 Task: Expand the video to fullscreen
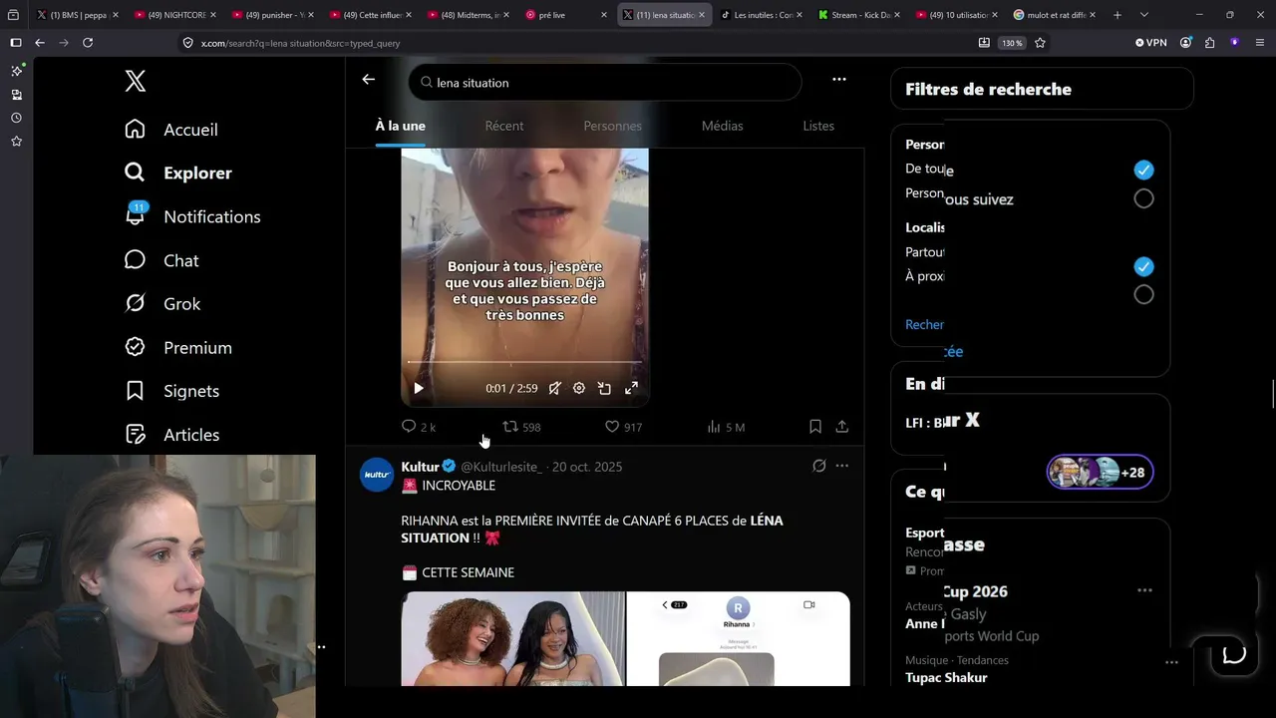tap(631, 388)
